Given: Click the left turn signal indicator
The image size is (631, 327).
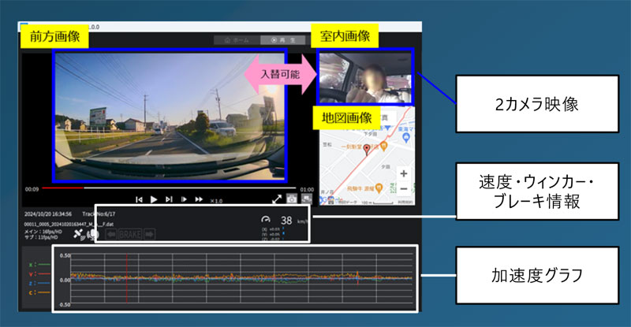Looking at the screenshot, I should click(111, 234).
